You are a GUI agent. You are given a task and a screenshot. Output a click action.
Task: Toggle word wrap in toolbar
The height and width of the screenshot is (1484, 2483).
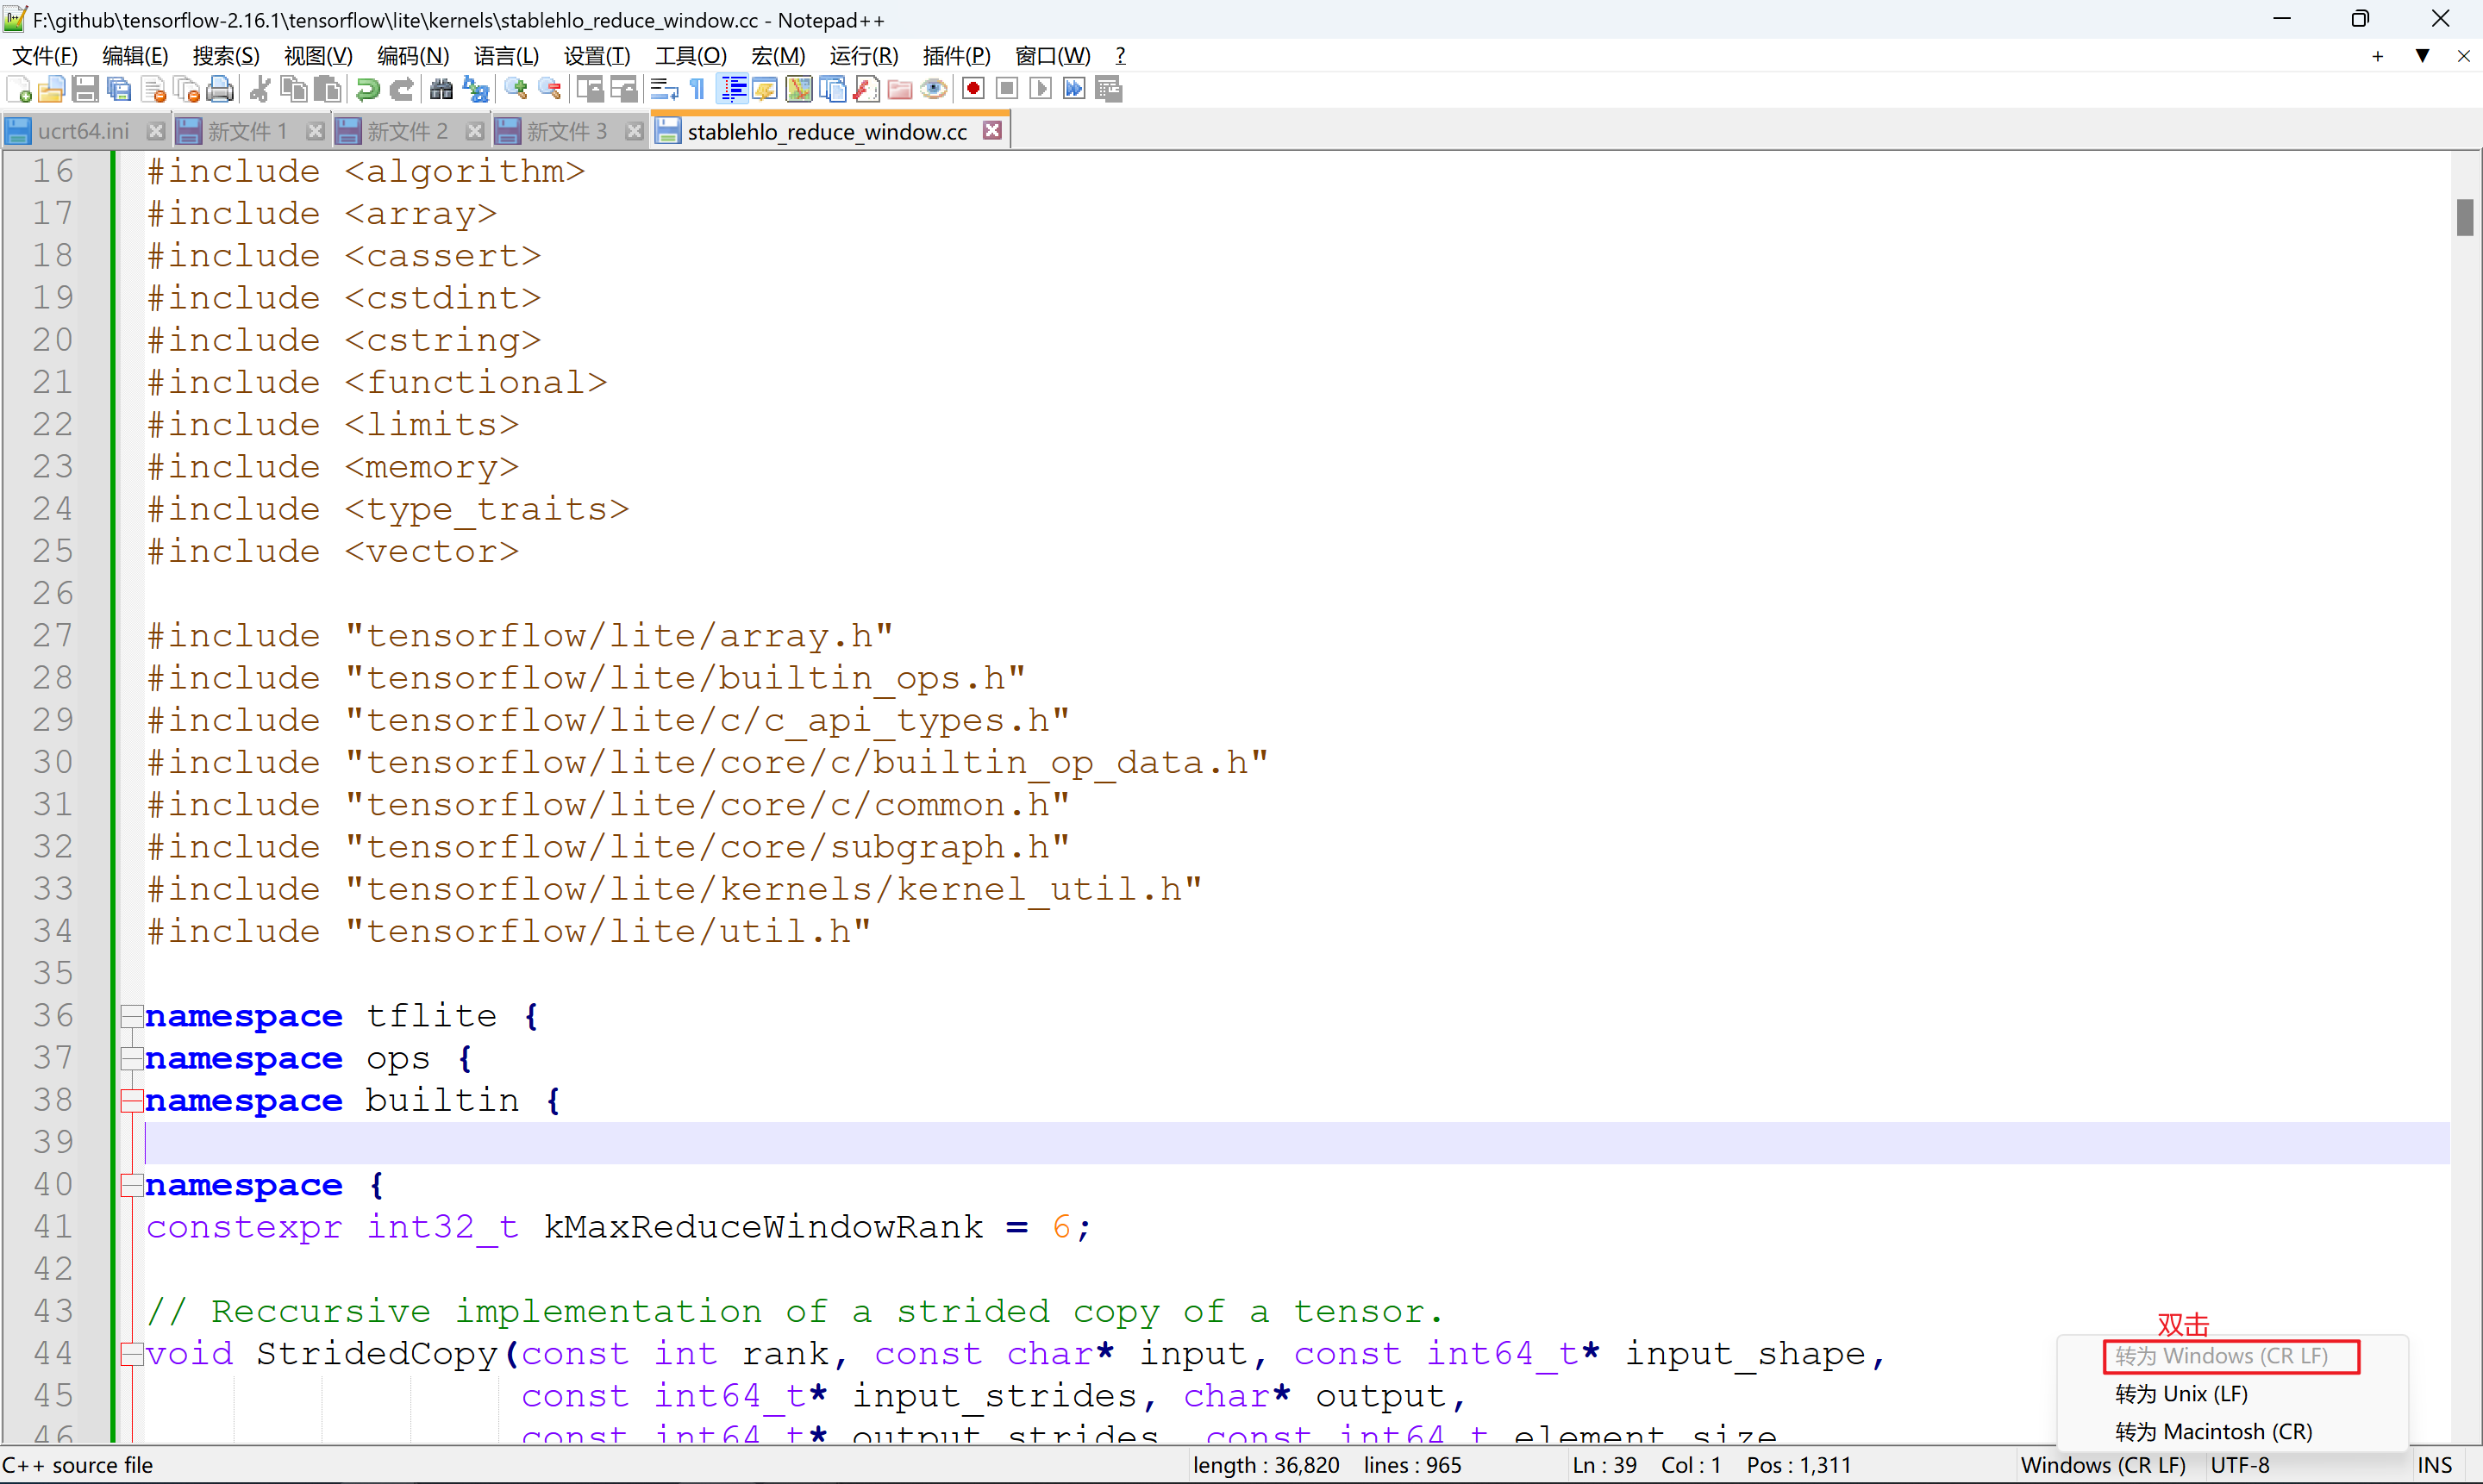click(664, 90)
